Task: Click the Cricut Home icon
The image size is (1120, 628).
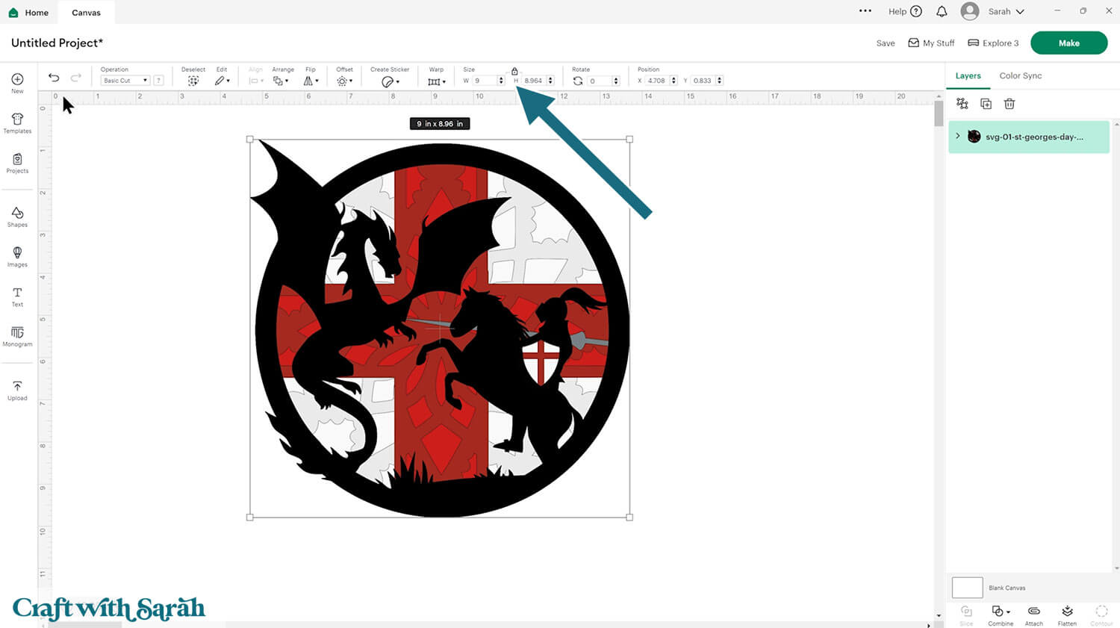Action: point(13,13)
